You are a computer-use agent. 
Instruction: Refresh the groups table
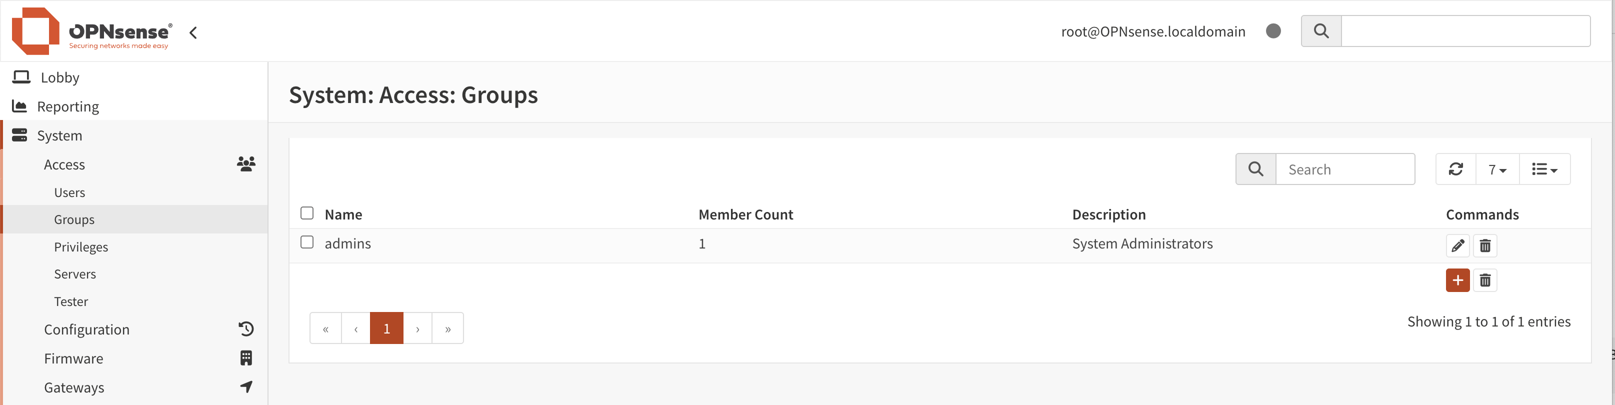click(x=1455, y=169)
